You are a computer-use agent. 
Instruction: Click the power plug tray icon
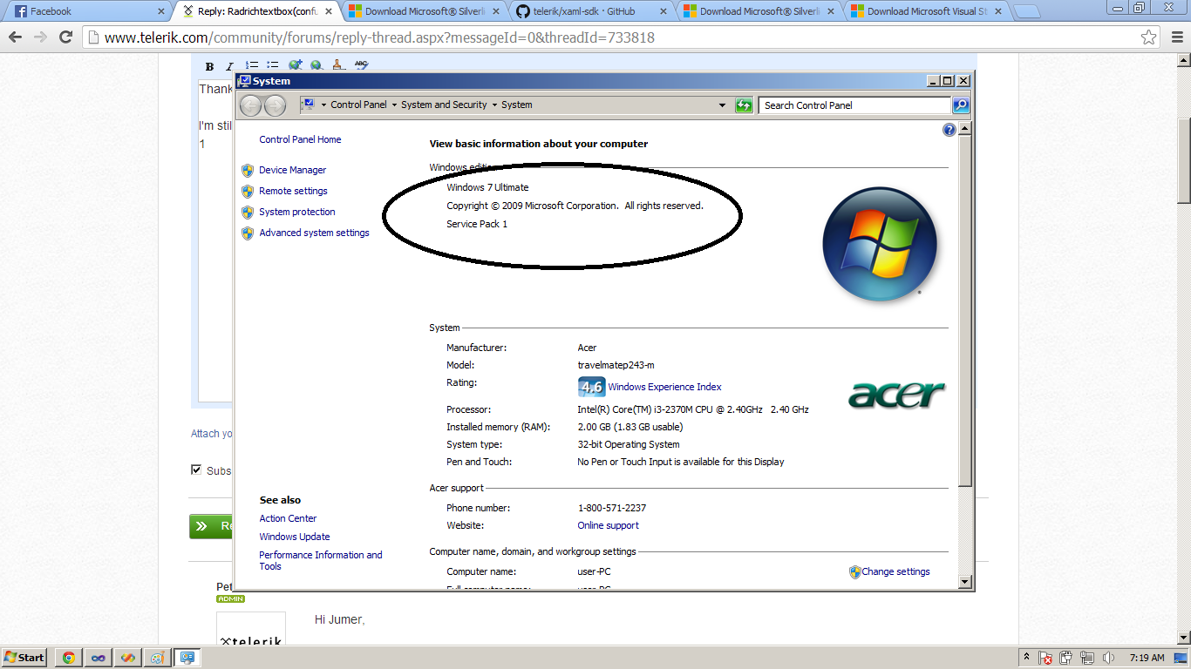tap(1066, 658)
